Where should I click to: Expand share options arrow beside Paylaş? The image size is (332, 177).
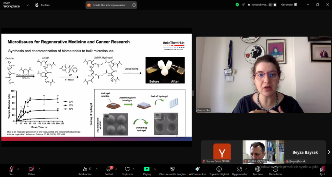pos(155,169)
